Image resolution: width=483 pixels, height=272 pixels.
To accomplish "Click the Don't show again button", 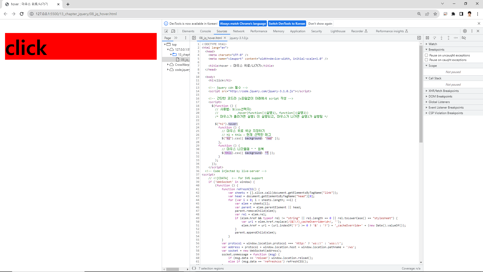I will coord(320,23).
